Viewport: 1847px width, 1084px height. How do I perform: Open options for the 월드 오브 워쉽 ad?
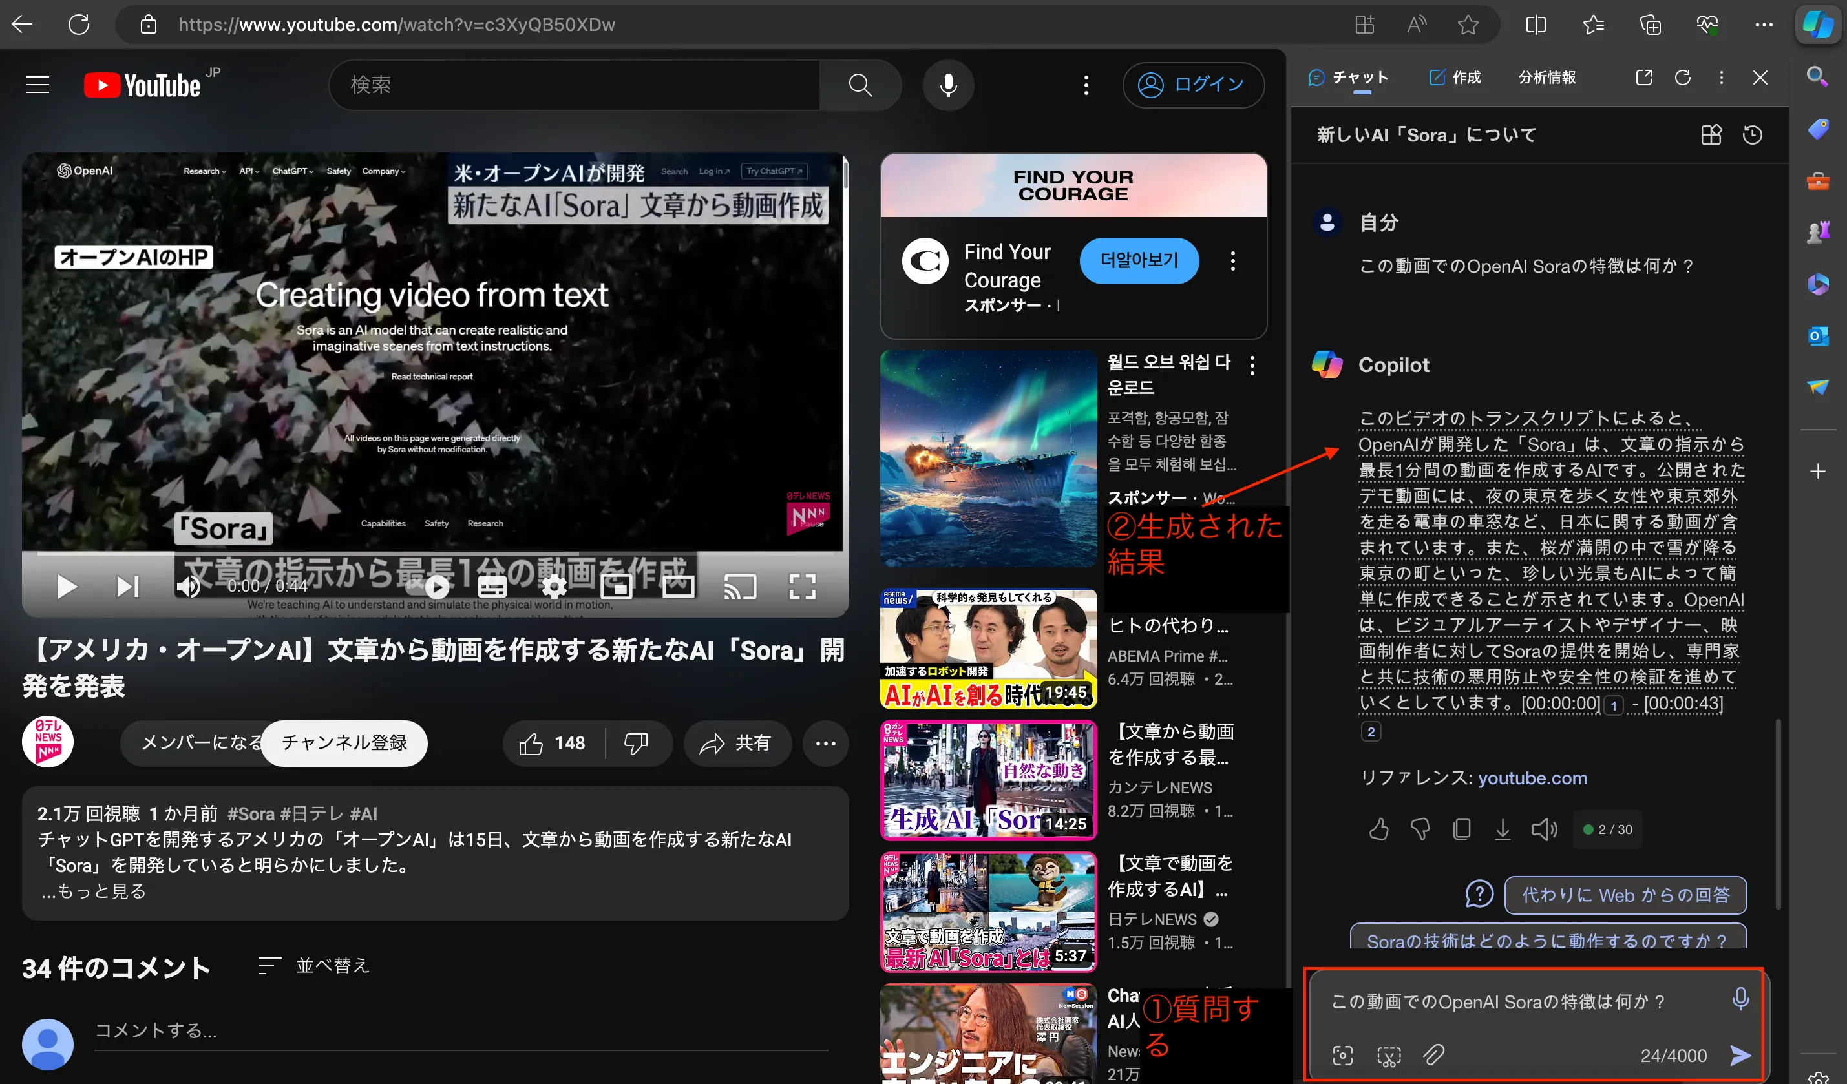(1252, 365)
